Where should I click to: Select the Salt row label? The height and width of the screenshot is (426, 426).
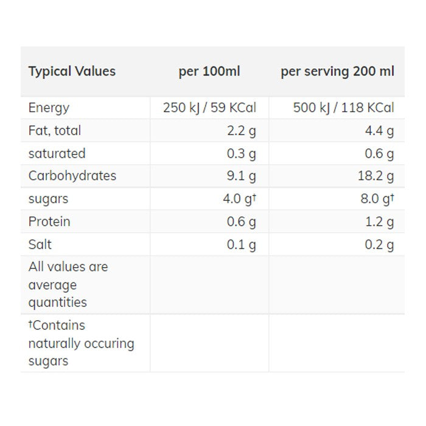point(40,245)
